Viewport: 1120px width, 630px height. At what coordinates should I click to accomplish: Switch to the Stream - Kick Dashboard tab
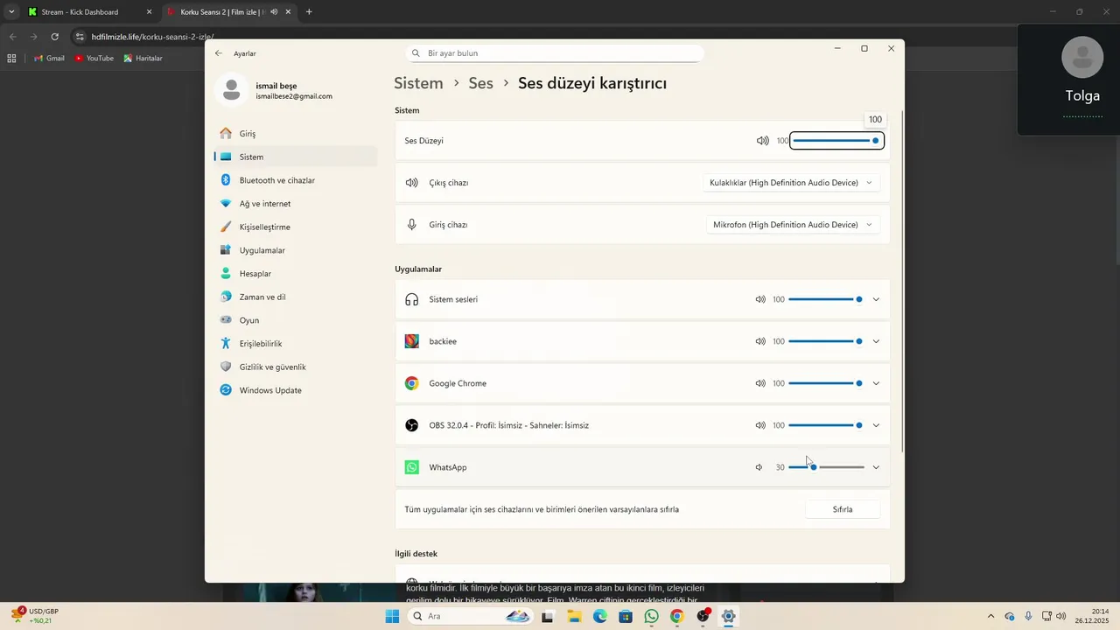coord(80,12)
